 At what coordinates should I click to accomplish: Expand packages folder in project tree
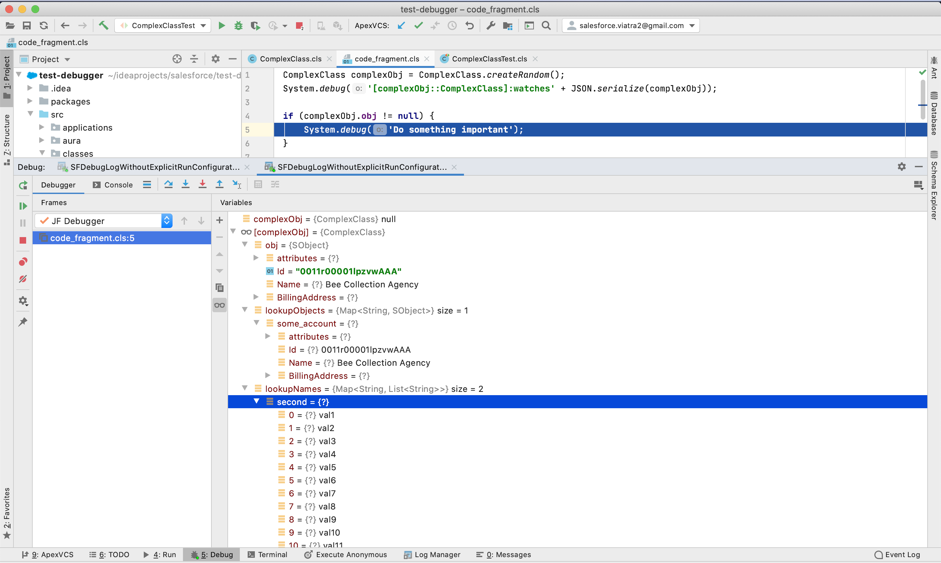click(x=30, y=101)
